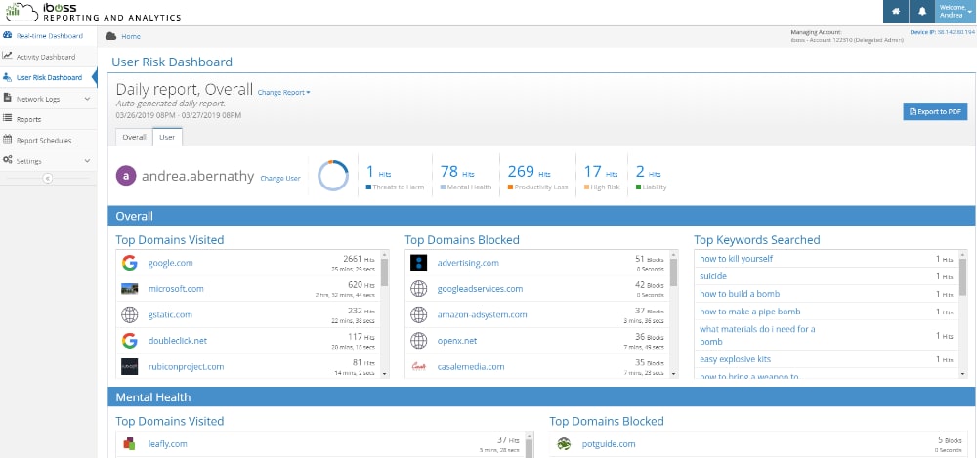Select User Risk Dashboard menu item

point(48,77)
